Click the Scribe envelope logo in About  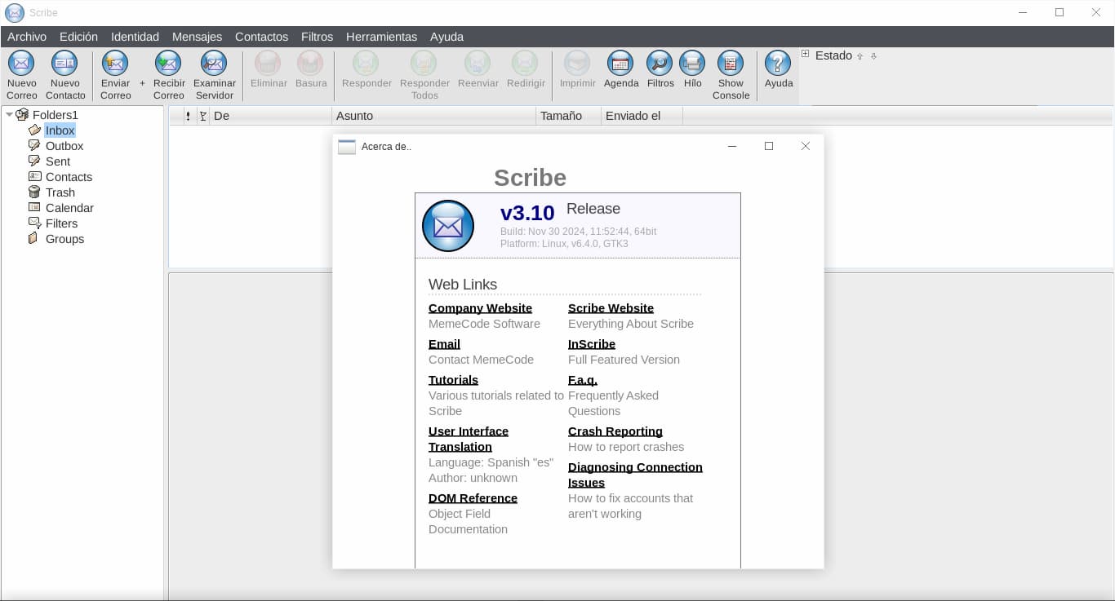click(x=448, y=226)
